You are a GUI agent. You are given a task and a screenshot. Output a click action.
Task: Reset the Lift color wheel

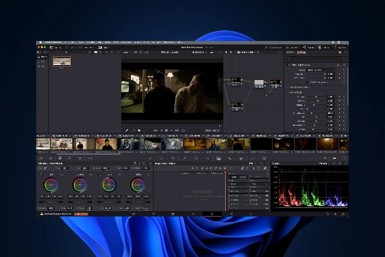tap(62, 175)
